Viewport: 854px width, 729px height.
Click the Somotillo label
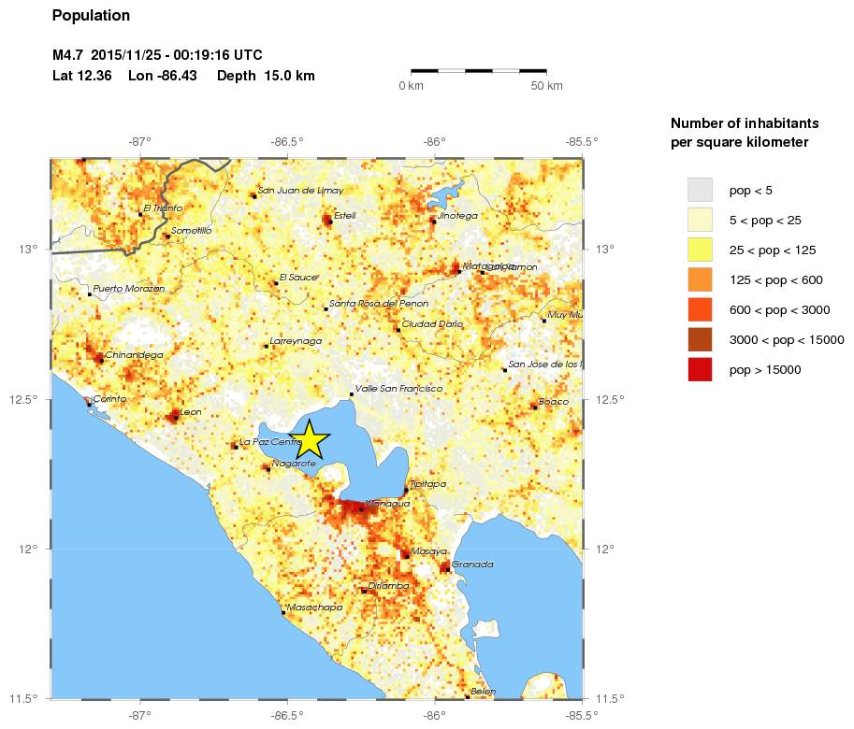191,231
